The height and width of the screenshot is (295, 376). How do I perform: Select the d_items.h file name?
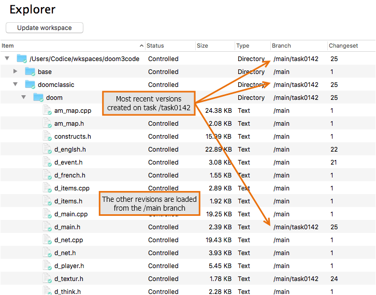(68, 201)
